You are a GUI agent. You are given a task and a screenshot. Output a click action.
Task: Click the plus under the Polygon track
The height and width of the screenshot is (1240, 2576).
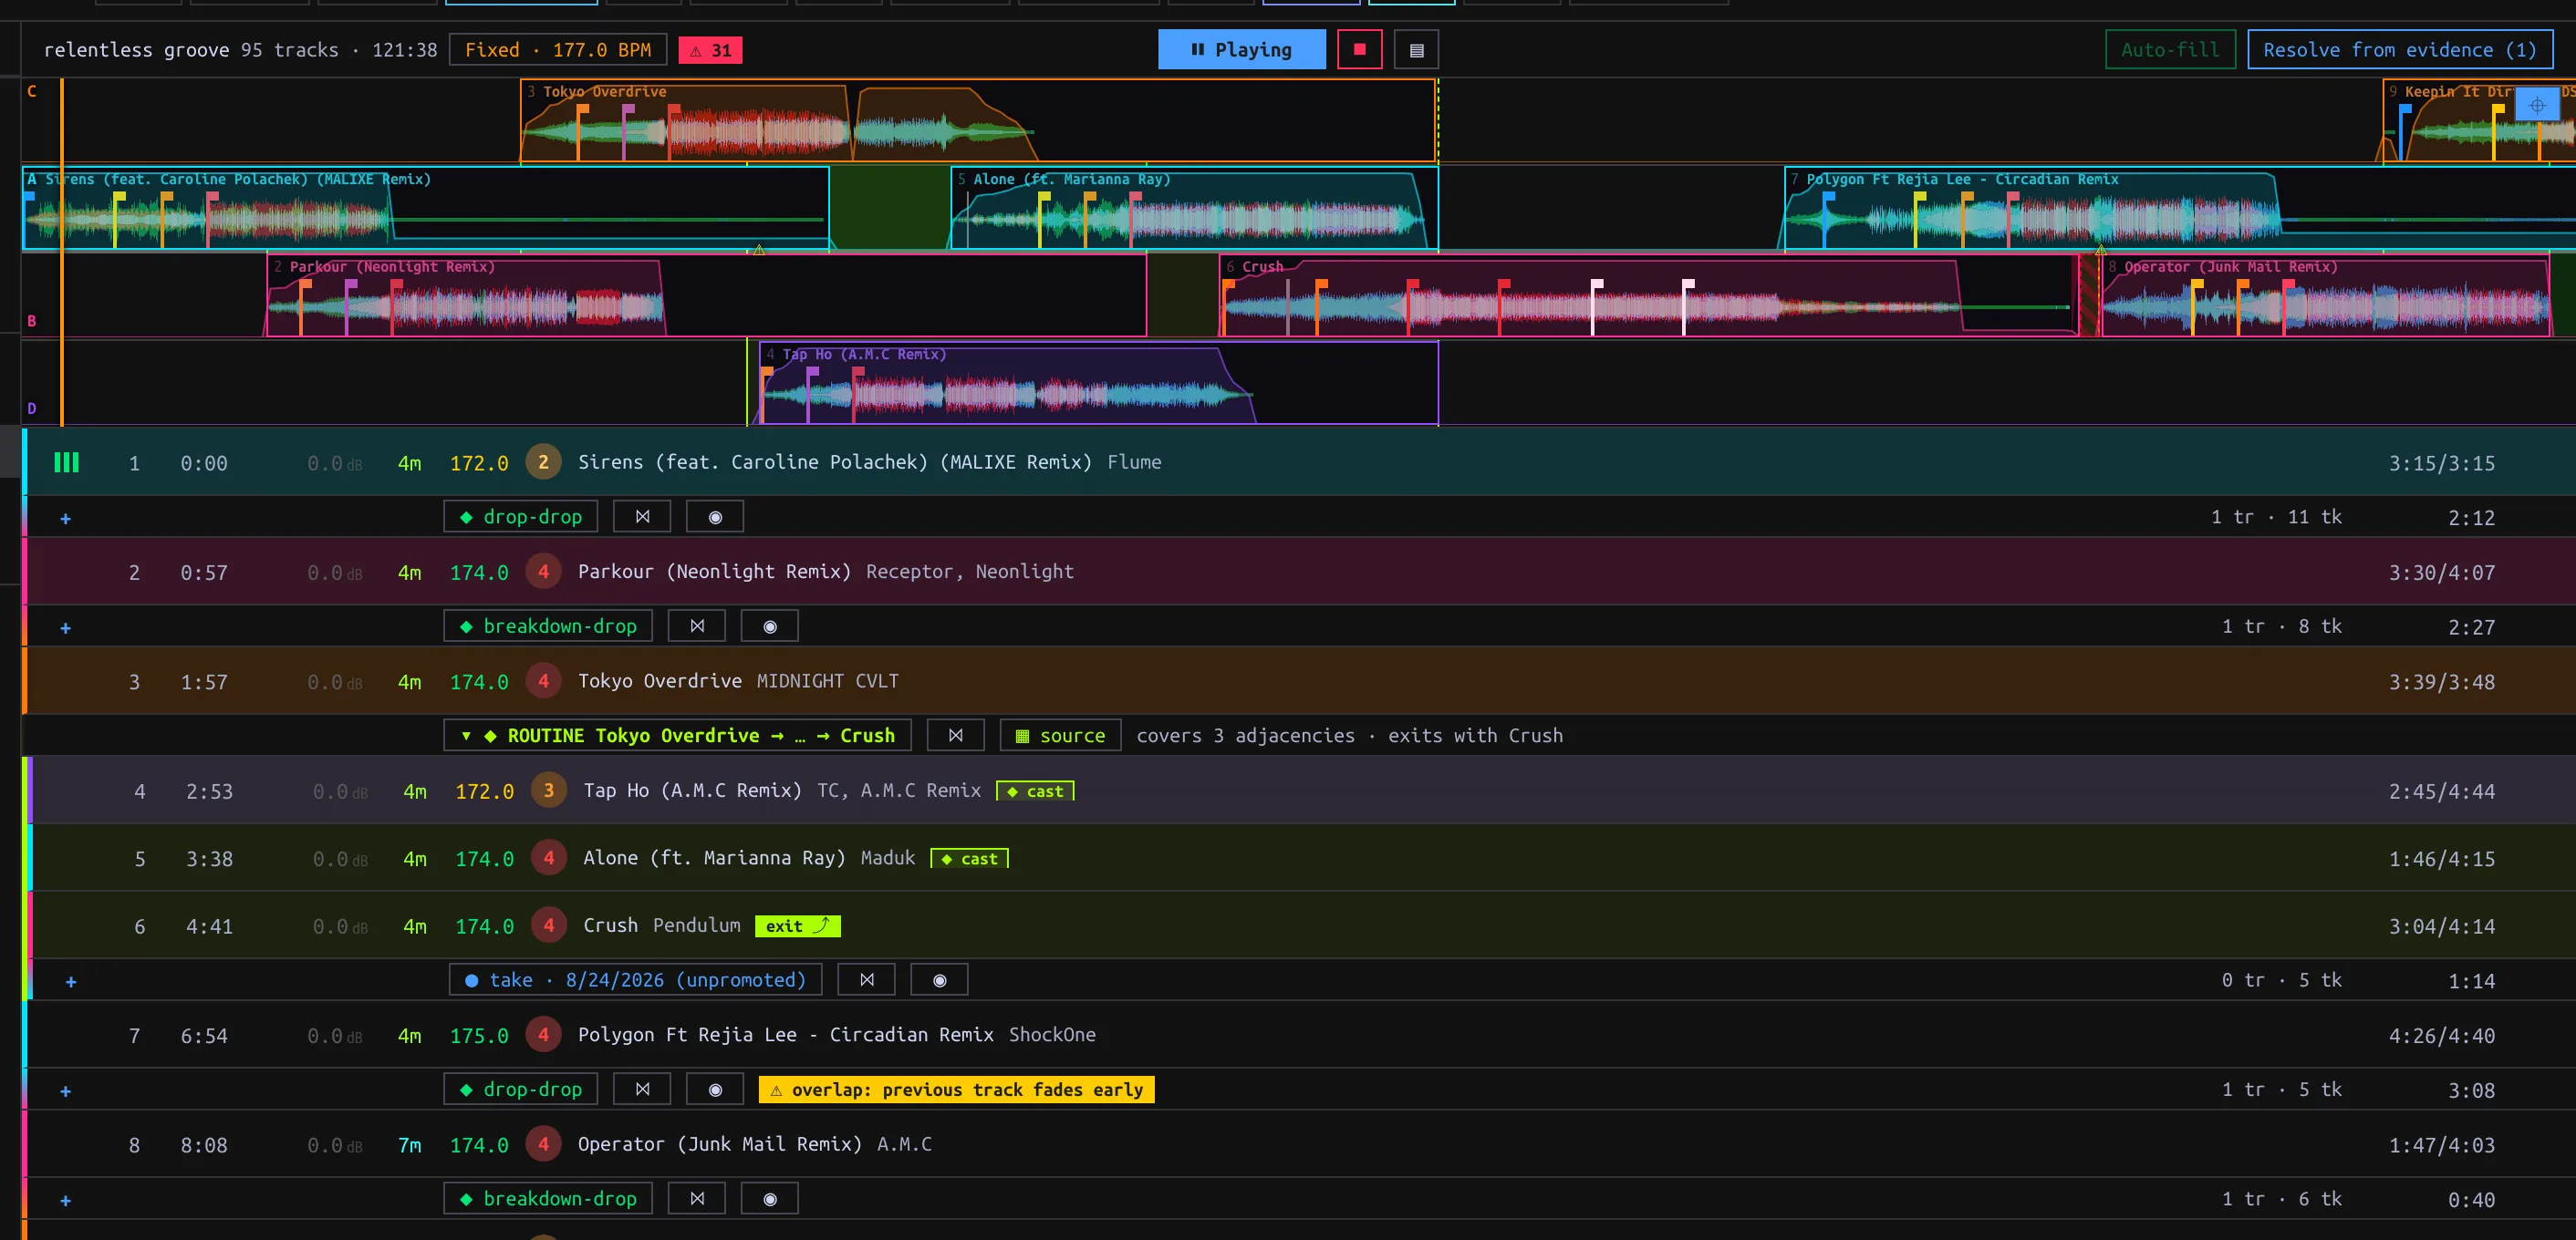tap(65, 1090)
